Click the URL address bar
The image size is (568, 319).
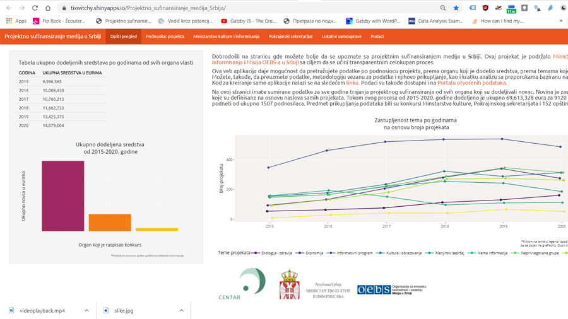click(252, 8)
